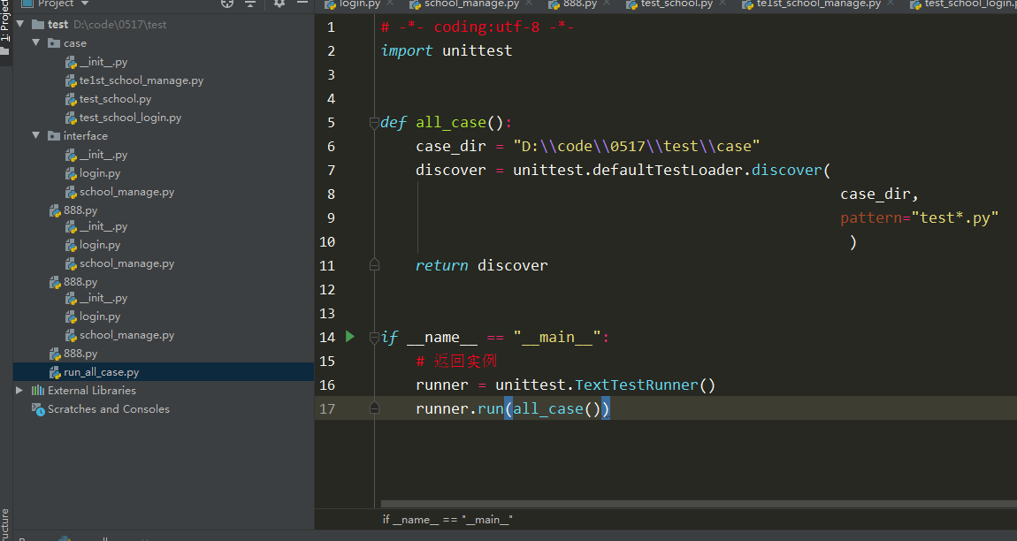The width and height of the screenshot is (1017, 541).
Task: Click the word unittest on line 2
Action: click(478, 50)
